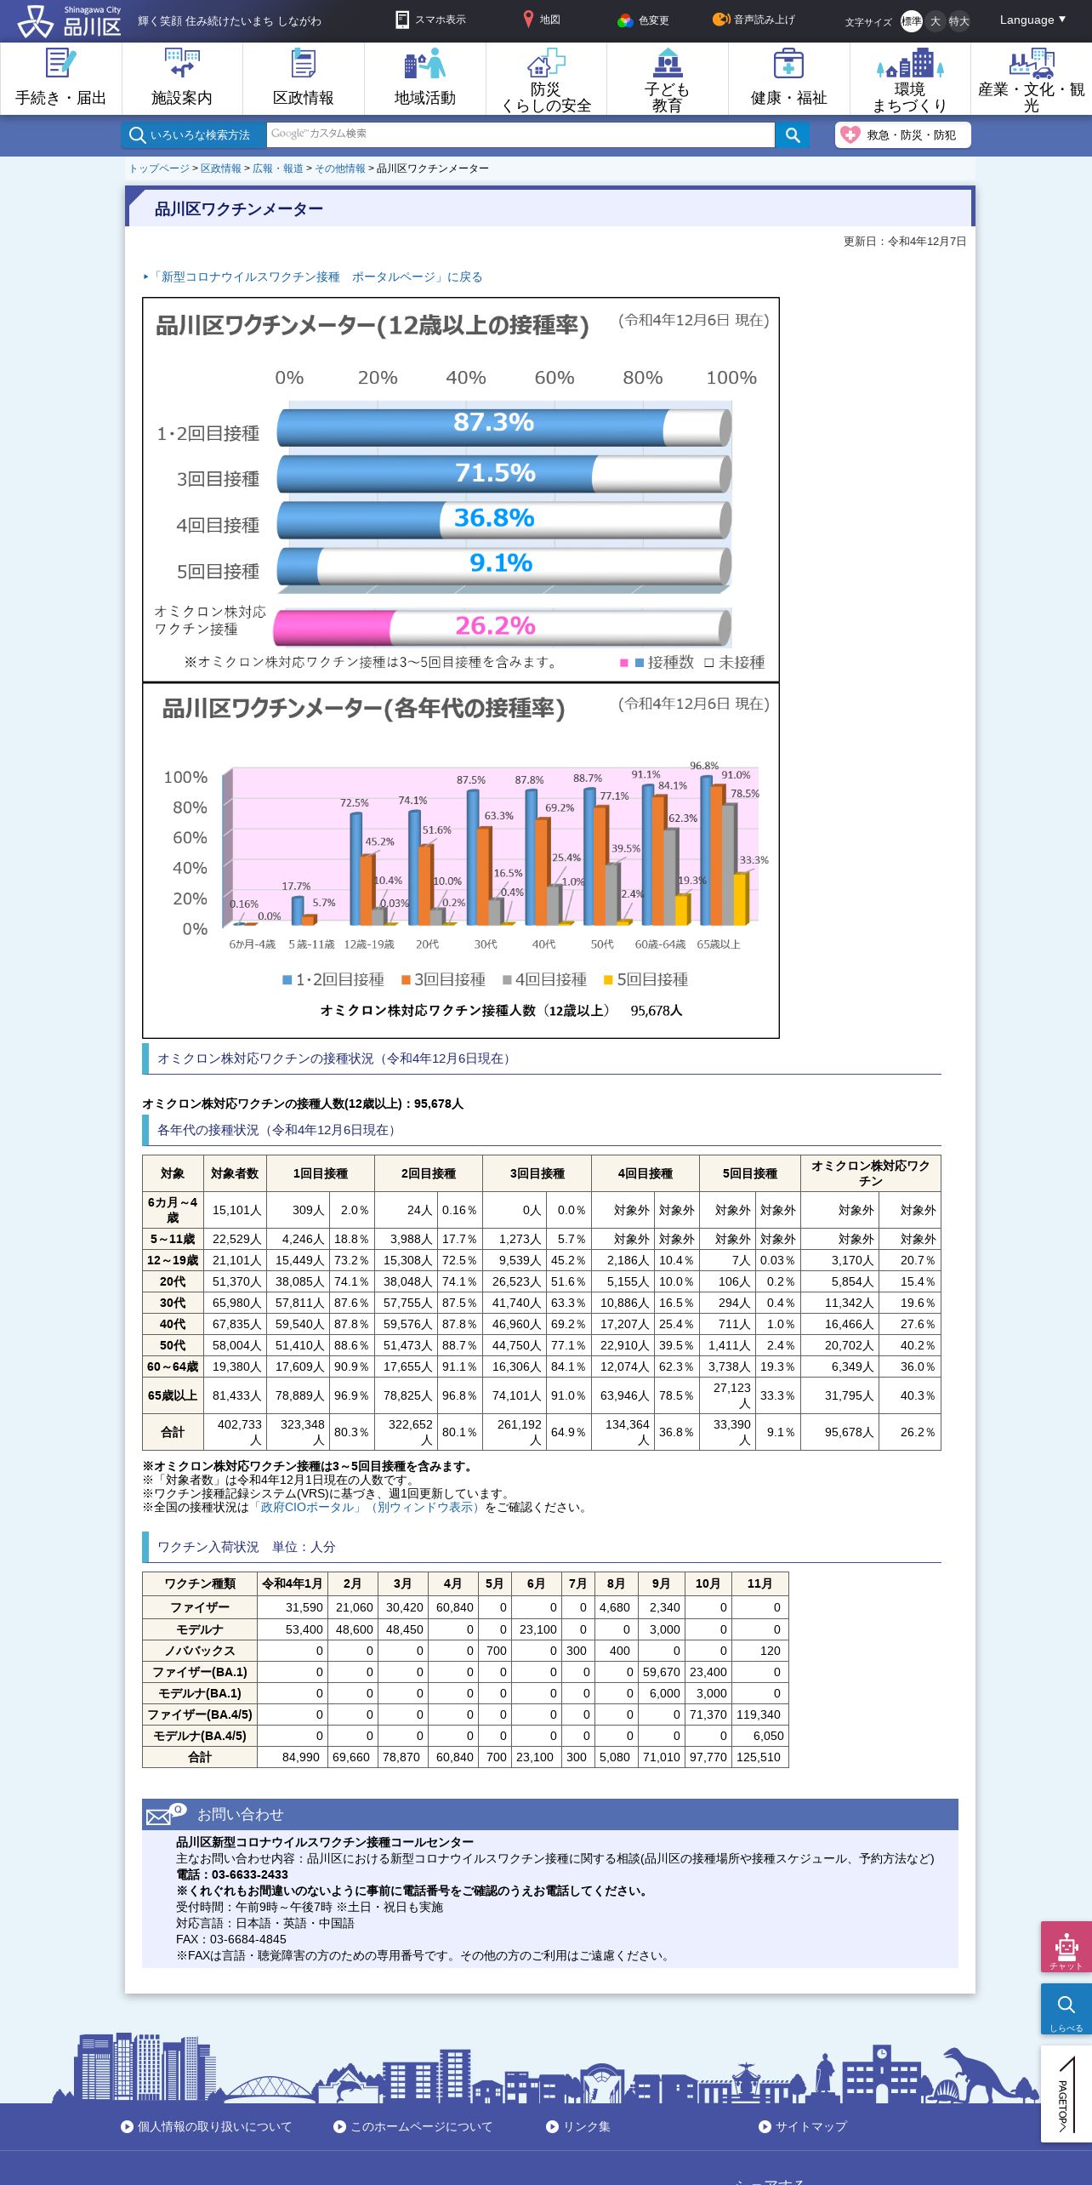Screen dimensions: 1092x2185
Task: Click the orange 3回目接種 legend swatch
Action: coord(406,980)
